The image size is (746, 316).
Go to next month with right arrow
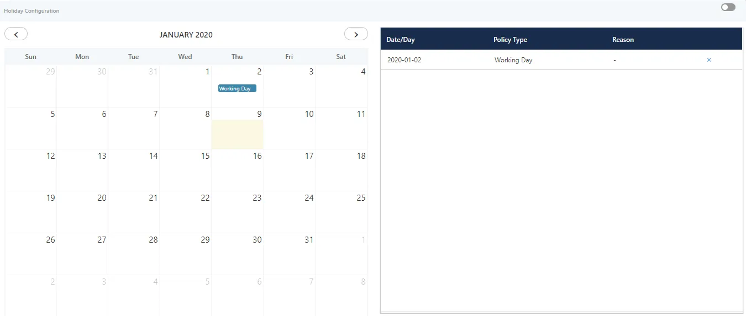356,34
